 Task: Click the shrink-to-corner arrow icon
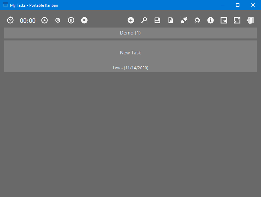click(224, 20)
